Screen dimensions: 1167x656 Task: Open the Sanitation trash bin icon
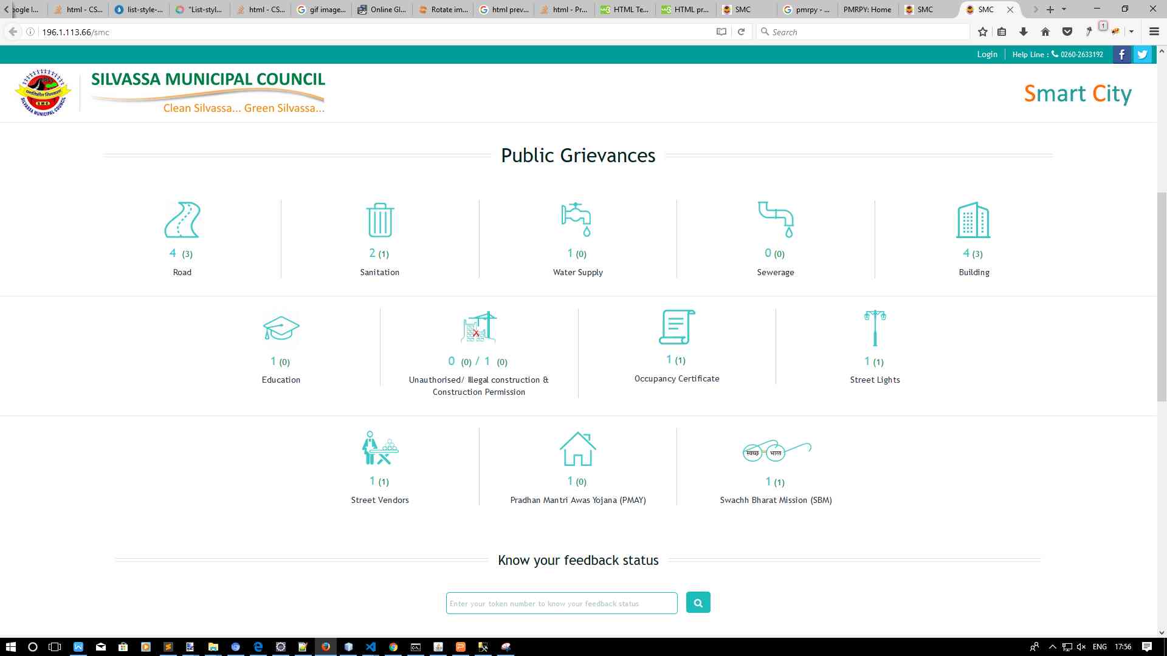(x=380, y=220)
